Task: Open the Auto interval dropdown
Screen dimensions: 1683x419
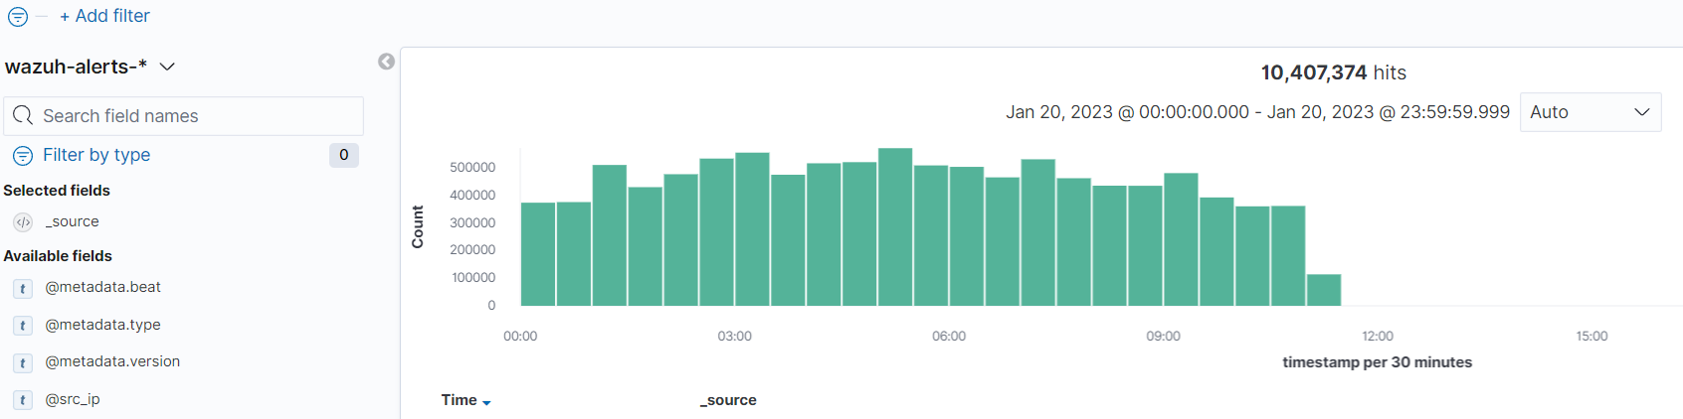Action: (1589, 112)
